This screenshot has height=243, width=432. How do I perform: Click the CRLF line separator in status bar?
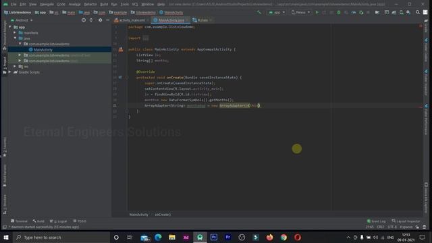coord(381,227)
